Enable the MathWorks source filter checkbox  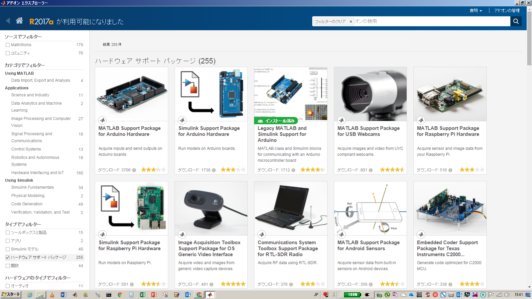point(8,45)
